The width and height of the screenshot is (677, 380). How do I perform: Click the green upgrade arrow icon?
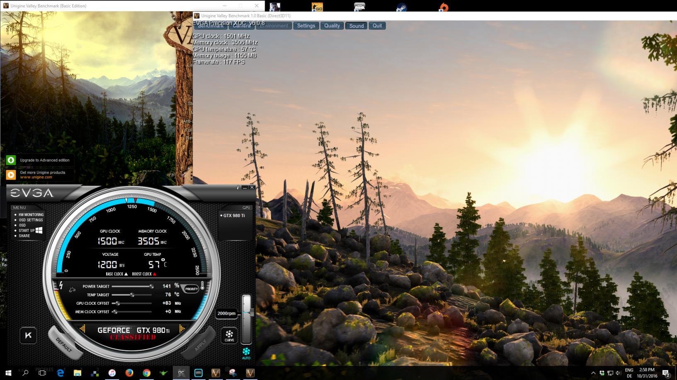tap(11, 160)
